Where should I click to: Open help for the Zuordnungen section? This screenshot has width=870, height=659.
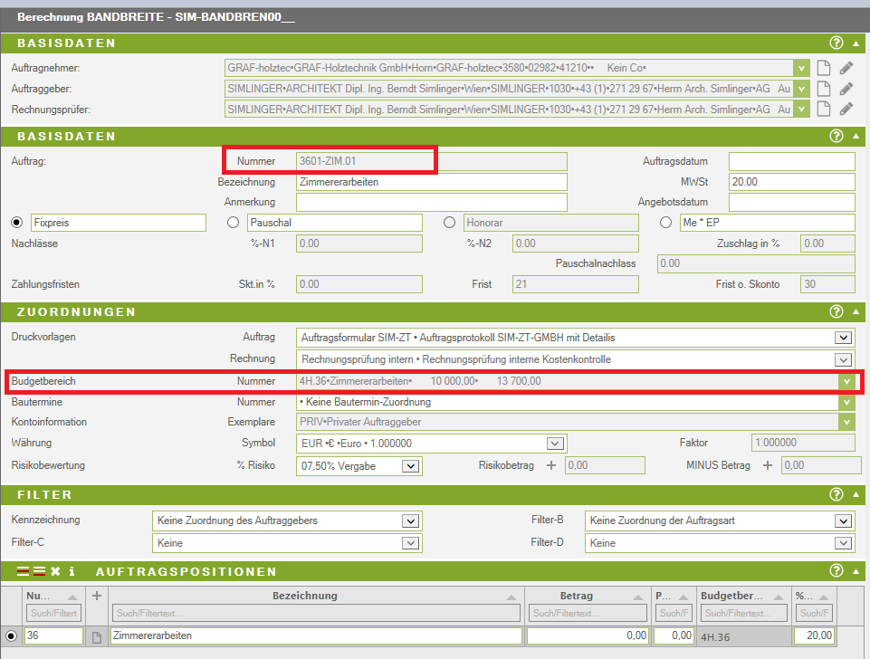coord(836,312)
